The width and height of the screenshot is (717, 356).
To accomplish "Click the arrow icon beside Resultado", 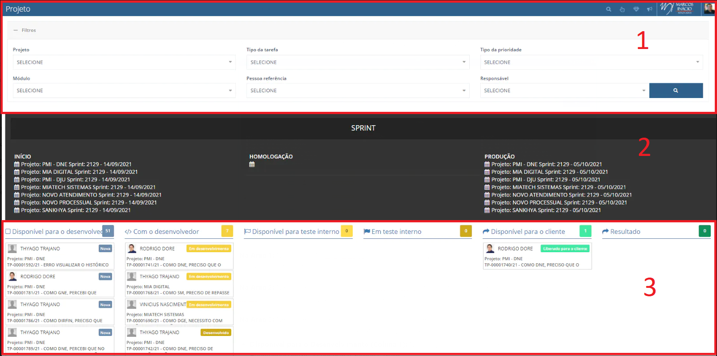I will pos(605,232).
